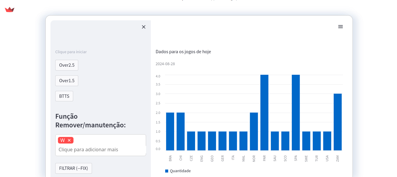This screenshot has height=177, width=397.
Task: Click the Streamlit crown logo
Action: tap(10, 10)
